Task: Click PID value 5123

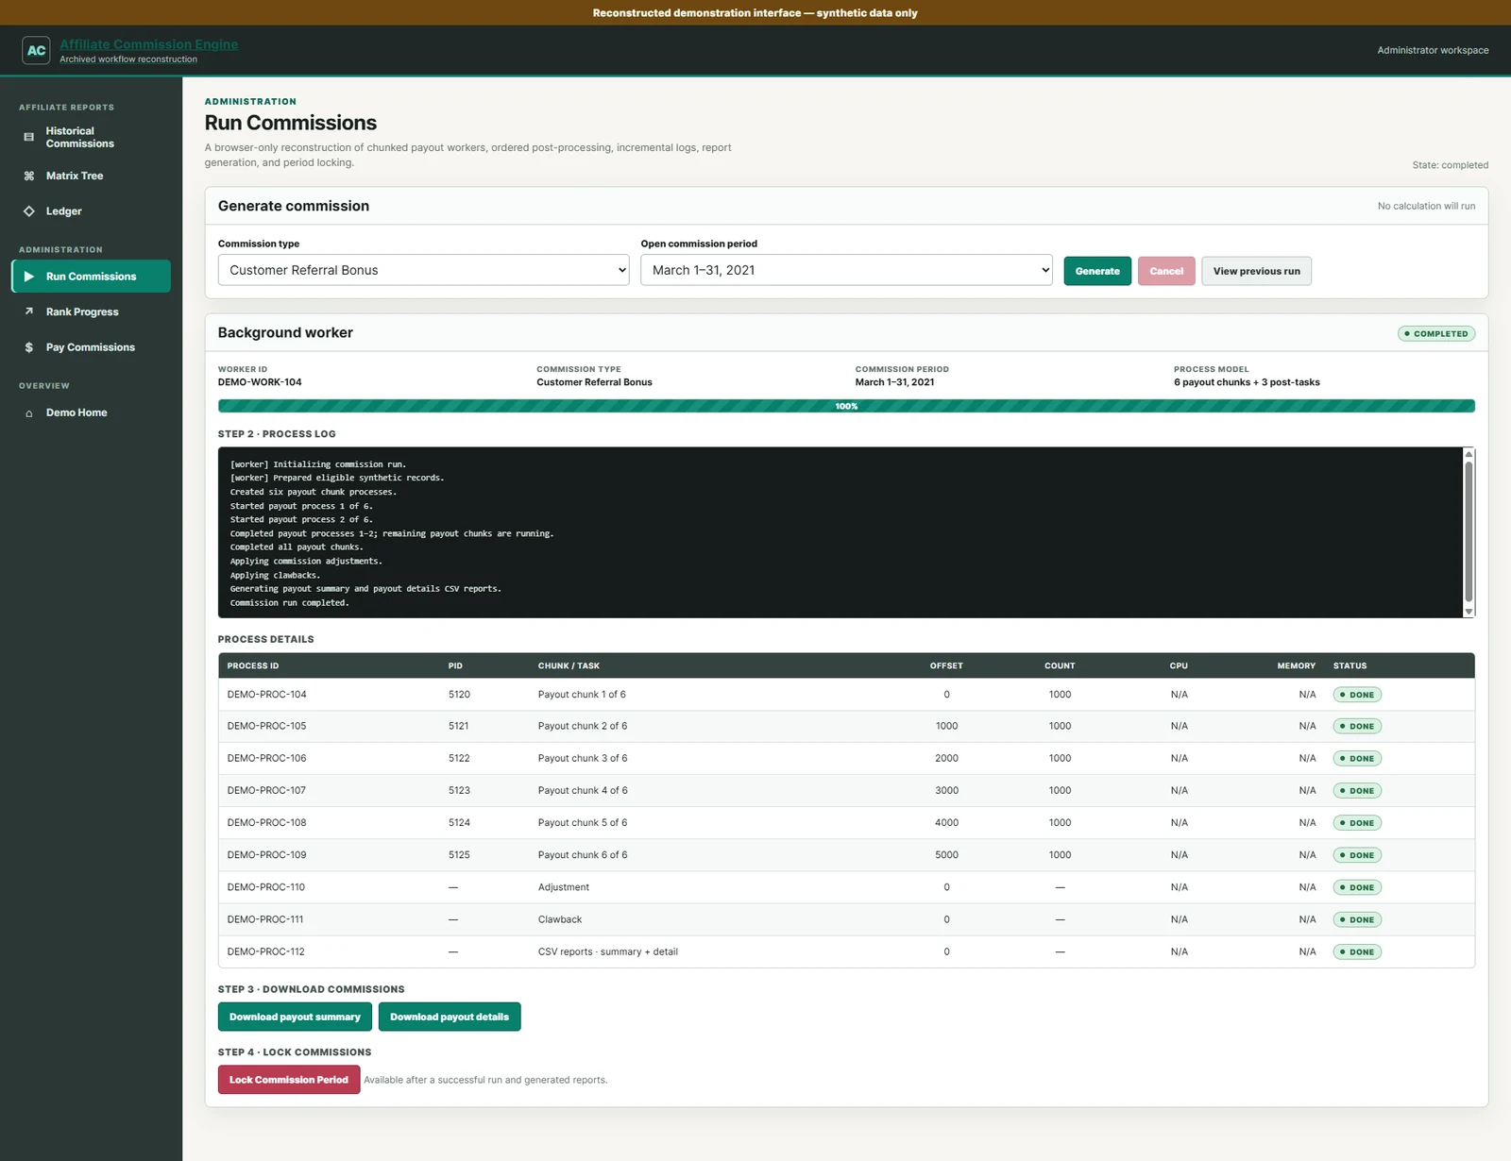Action: tap(459, 790)
